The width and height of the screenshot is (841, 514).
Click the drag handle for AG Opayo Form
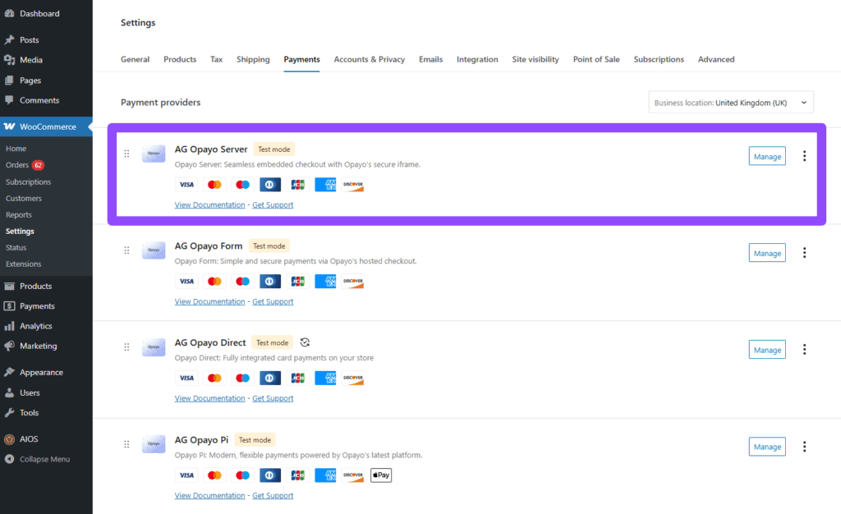[x=126, y=250]
